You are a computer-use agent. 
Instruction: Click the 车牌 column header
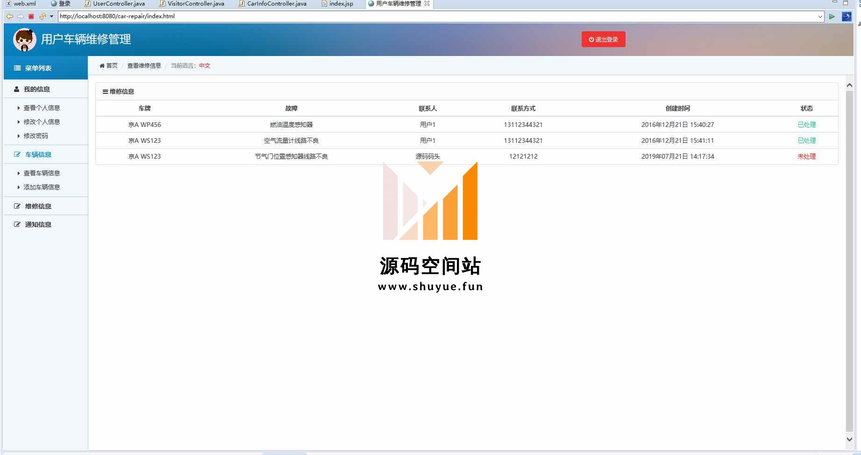tap(144, 108)
